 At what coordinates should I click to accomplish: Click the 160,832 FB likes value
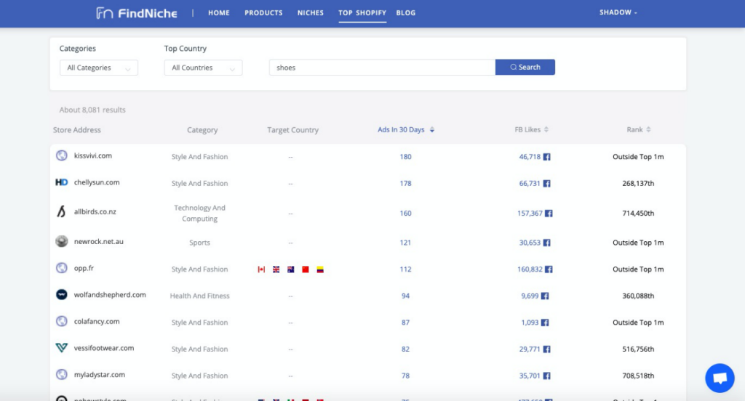point(530,269)
